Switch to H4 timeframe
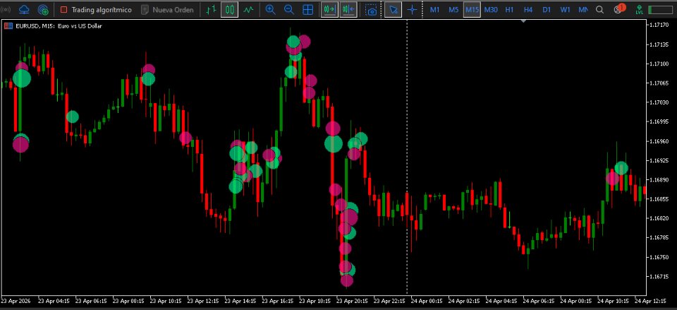 528,9
